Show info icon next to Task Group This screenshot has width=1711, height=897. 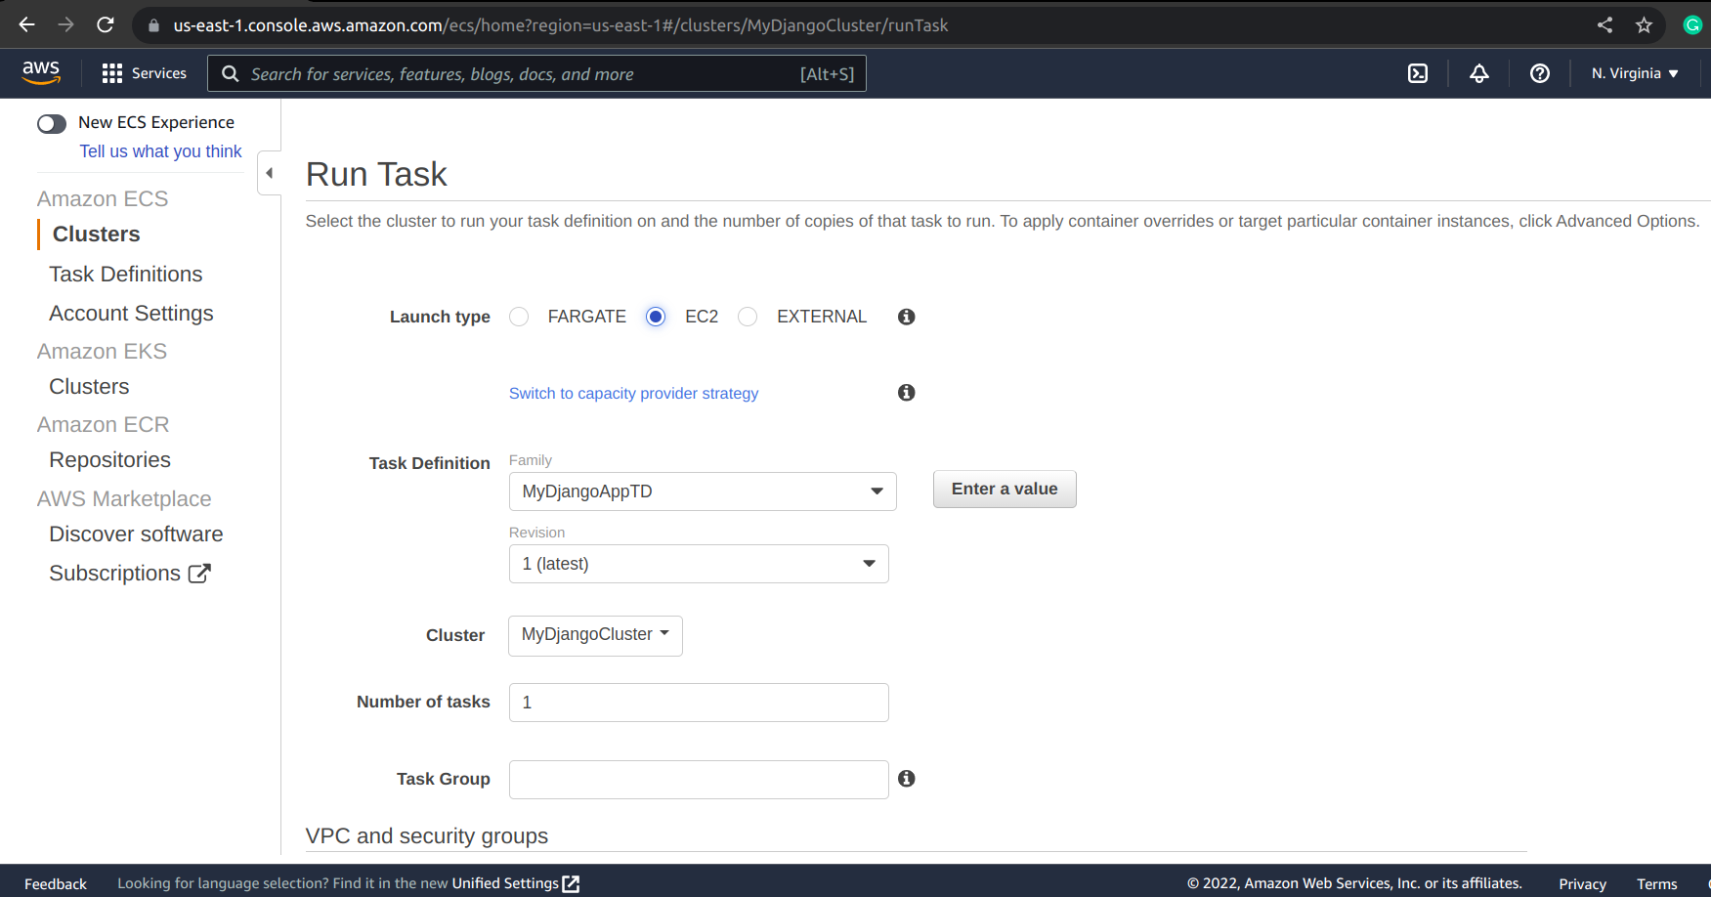[906, 779]
